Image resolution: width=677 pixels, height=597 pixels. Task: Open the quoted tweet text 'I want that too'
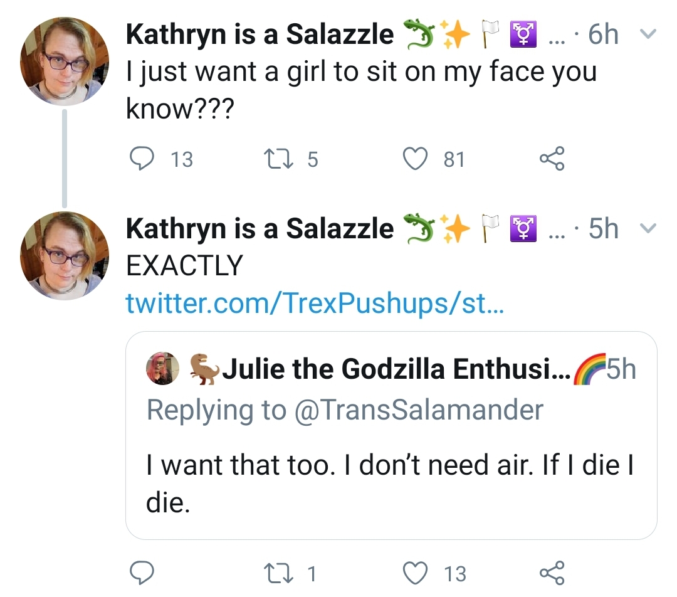click(390, 484)
